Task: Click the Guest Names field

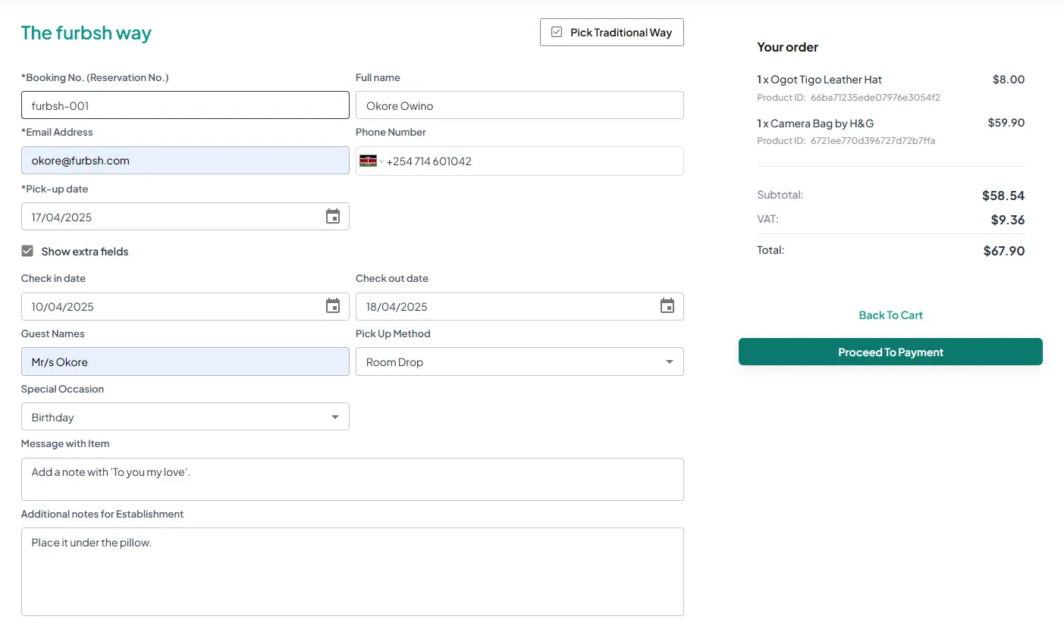Action: (185, 362)
